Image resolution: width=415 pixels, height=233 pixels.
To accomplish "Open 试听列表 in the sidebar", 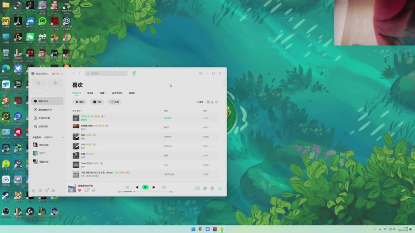I will click(47, 126).
